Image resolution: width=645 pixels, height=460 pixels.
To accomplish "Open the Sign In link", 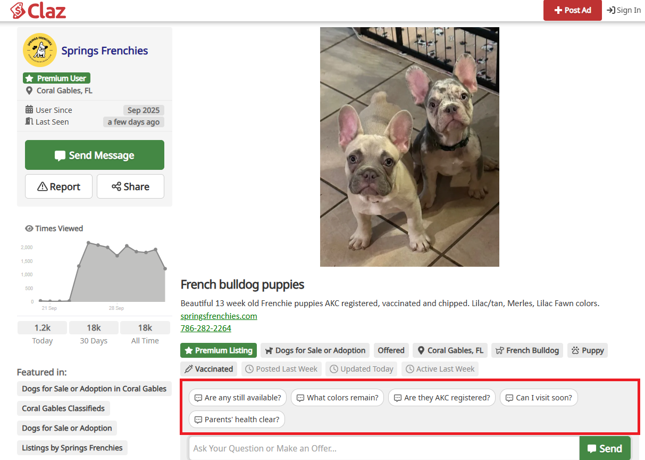I will tap(624, 10).
